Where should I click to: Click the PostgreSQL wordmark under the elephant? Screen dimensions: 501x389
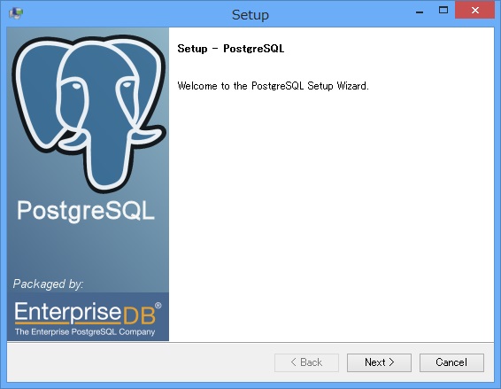click(x=86, y=211)
